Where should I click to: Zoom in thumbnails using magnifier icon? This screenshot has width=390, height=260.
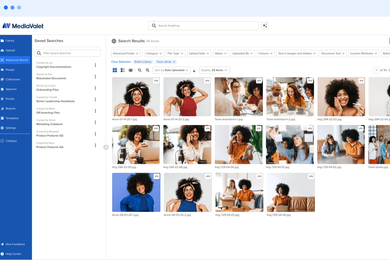[x=148, y=70]
